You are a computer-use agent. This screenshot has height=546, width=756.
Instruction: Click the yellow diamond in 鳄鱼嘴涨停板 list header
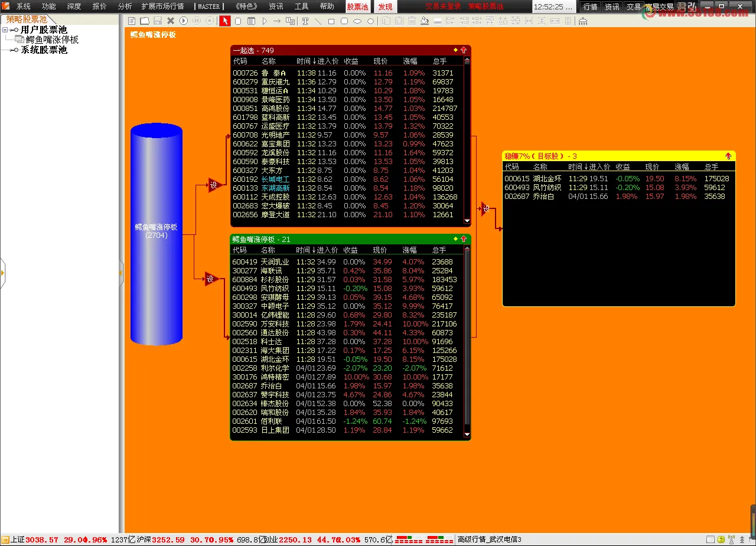[455, 239]
